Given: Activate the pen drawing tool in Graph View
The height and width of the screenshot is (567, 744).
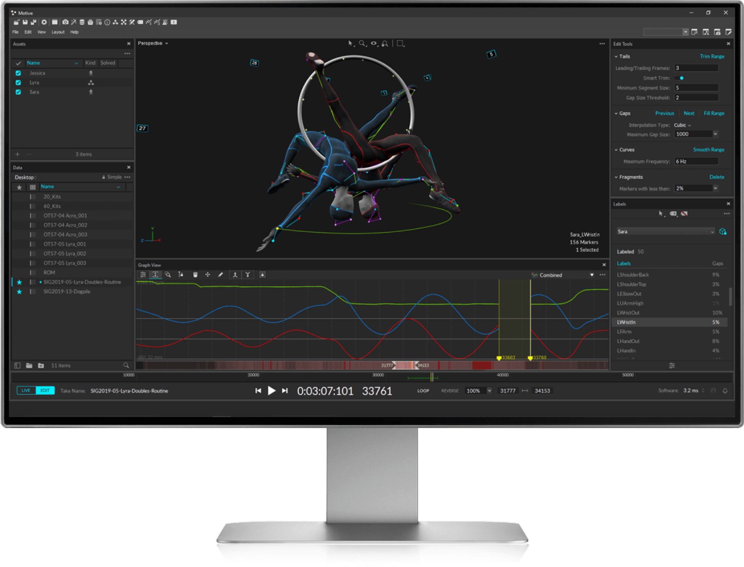Looking at the screenshot, I should coord(220,275).
